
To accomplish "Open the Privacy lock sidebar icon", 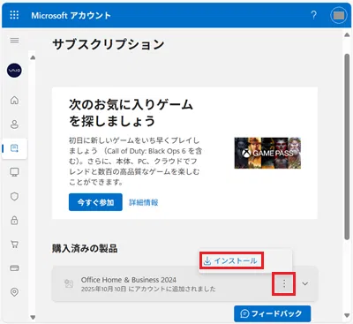I will (x=14, y=220).
